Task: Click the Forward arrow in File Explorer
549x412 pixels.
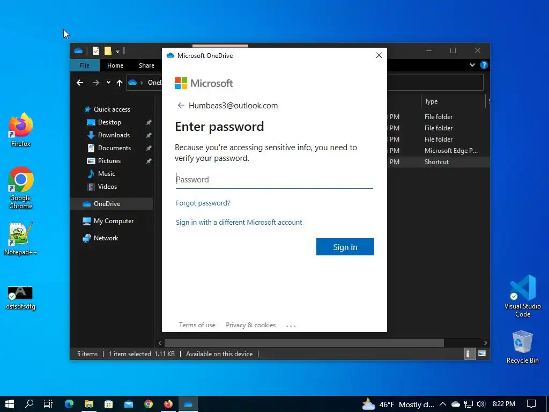Action: coord(95,83)
